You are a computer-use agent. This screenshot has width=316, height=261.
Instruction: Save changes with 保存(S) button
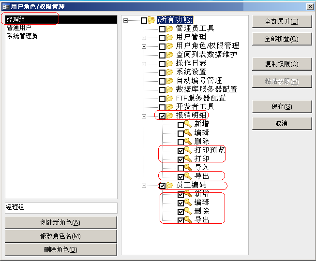coord(282,106)
